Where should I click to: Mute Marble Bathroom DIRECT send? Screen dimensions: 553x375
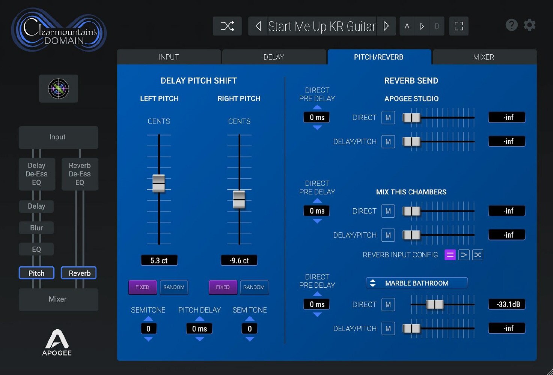388,305
